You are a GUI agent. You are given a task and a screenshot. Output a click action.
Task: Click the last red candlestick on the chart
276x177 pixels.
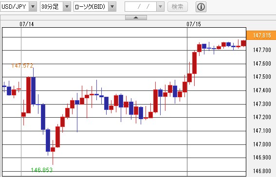coord(243,43)
